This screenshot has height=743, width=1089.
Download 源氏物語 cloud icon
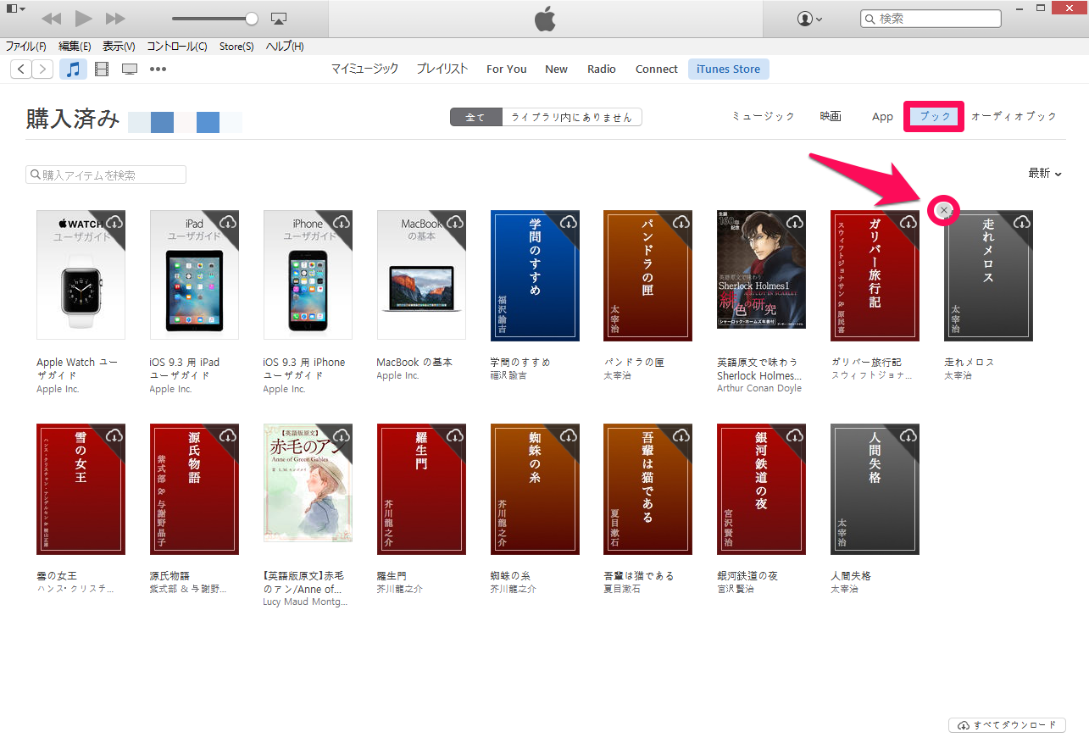click(228, 435)
